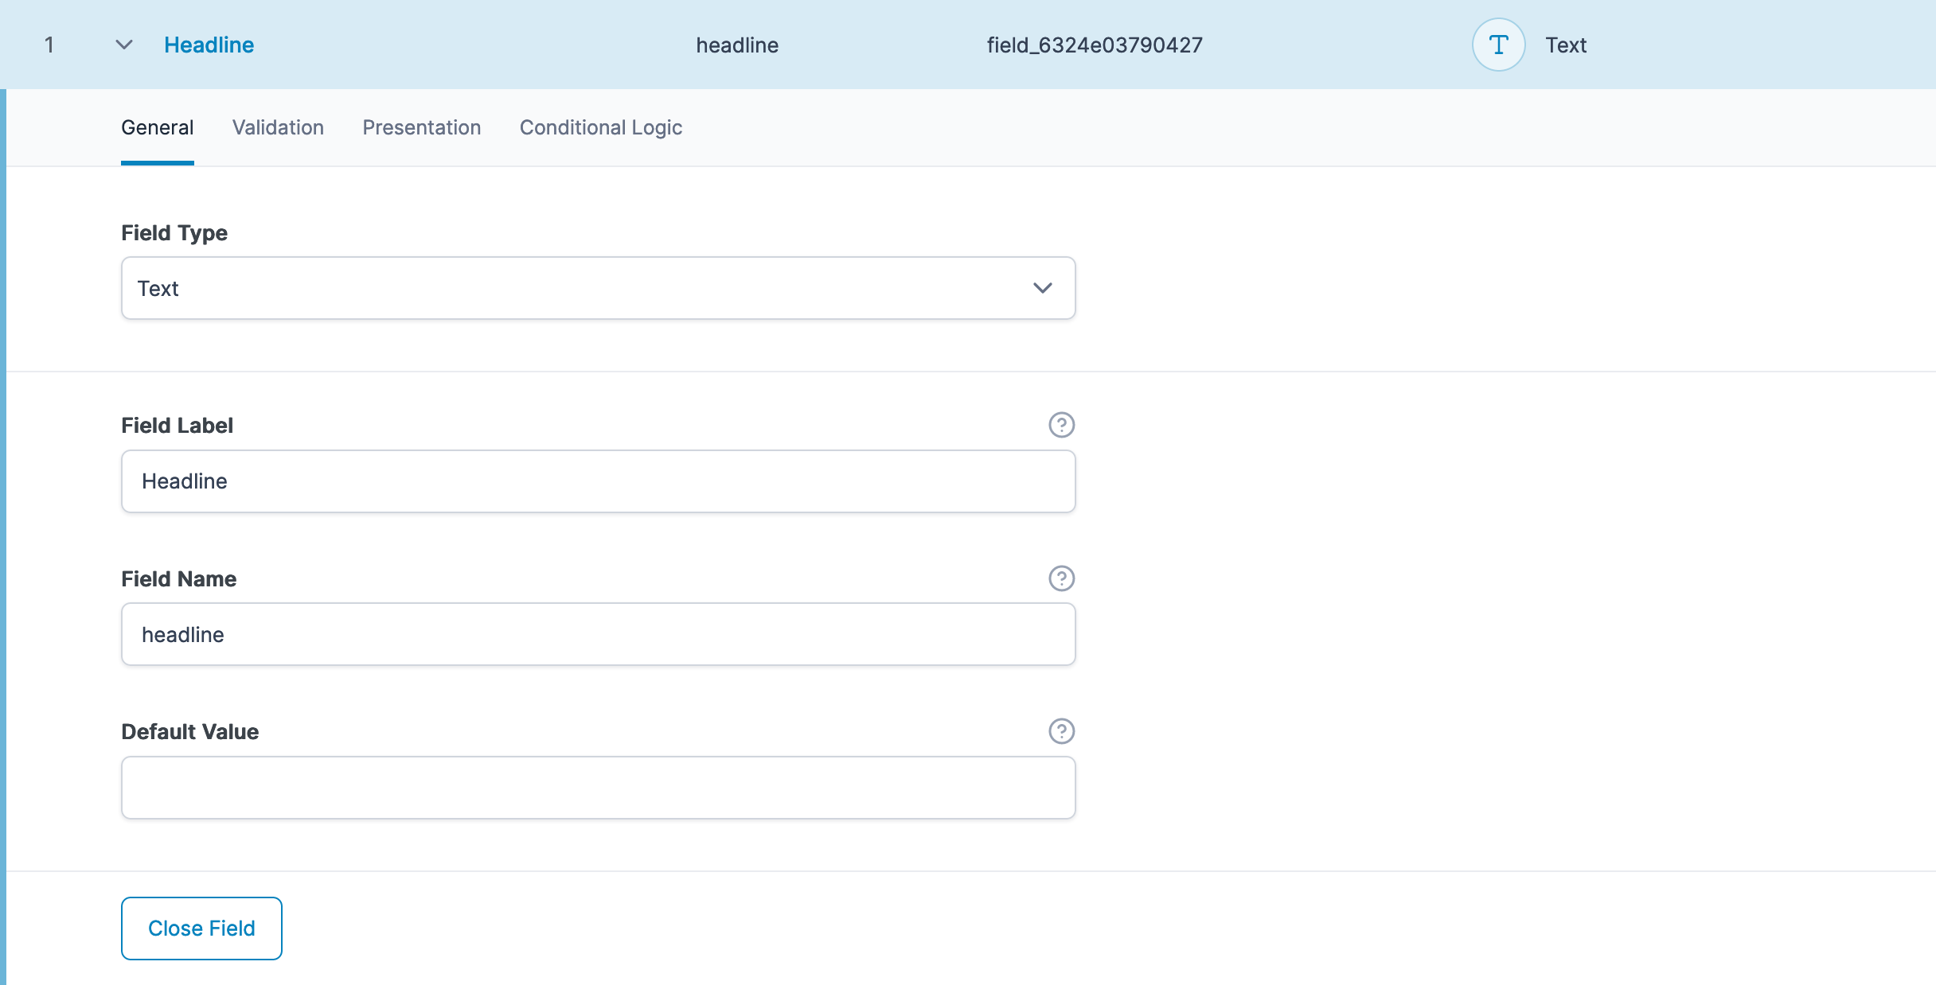Open the Field Type dropdown
This screenshot has width=1936, height=985.
point(599,288)
